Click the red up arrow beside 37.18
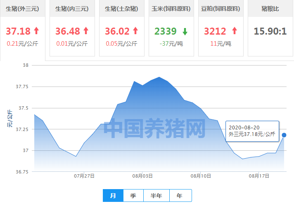Screen dimensions: 294x206 (36, 30)
